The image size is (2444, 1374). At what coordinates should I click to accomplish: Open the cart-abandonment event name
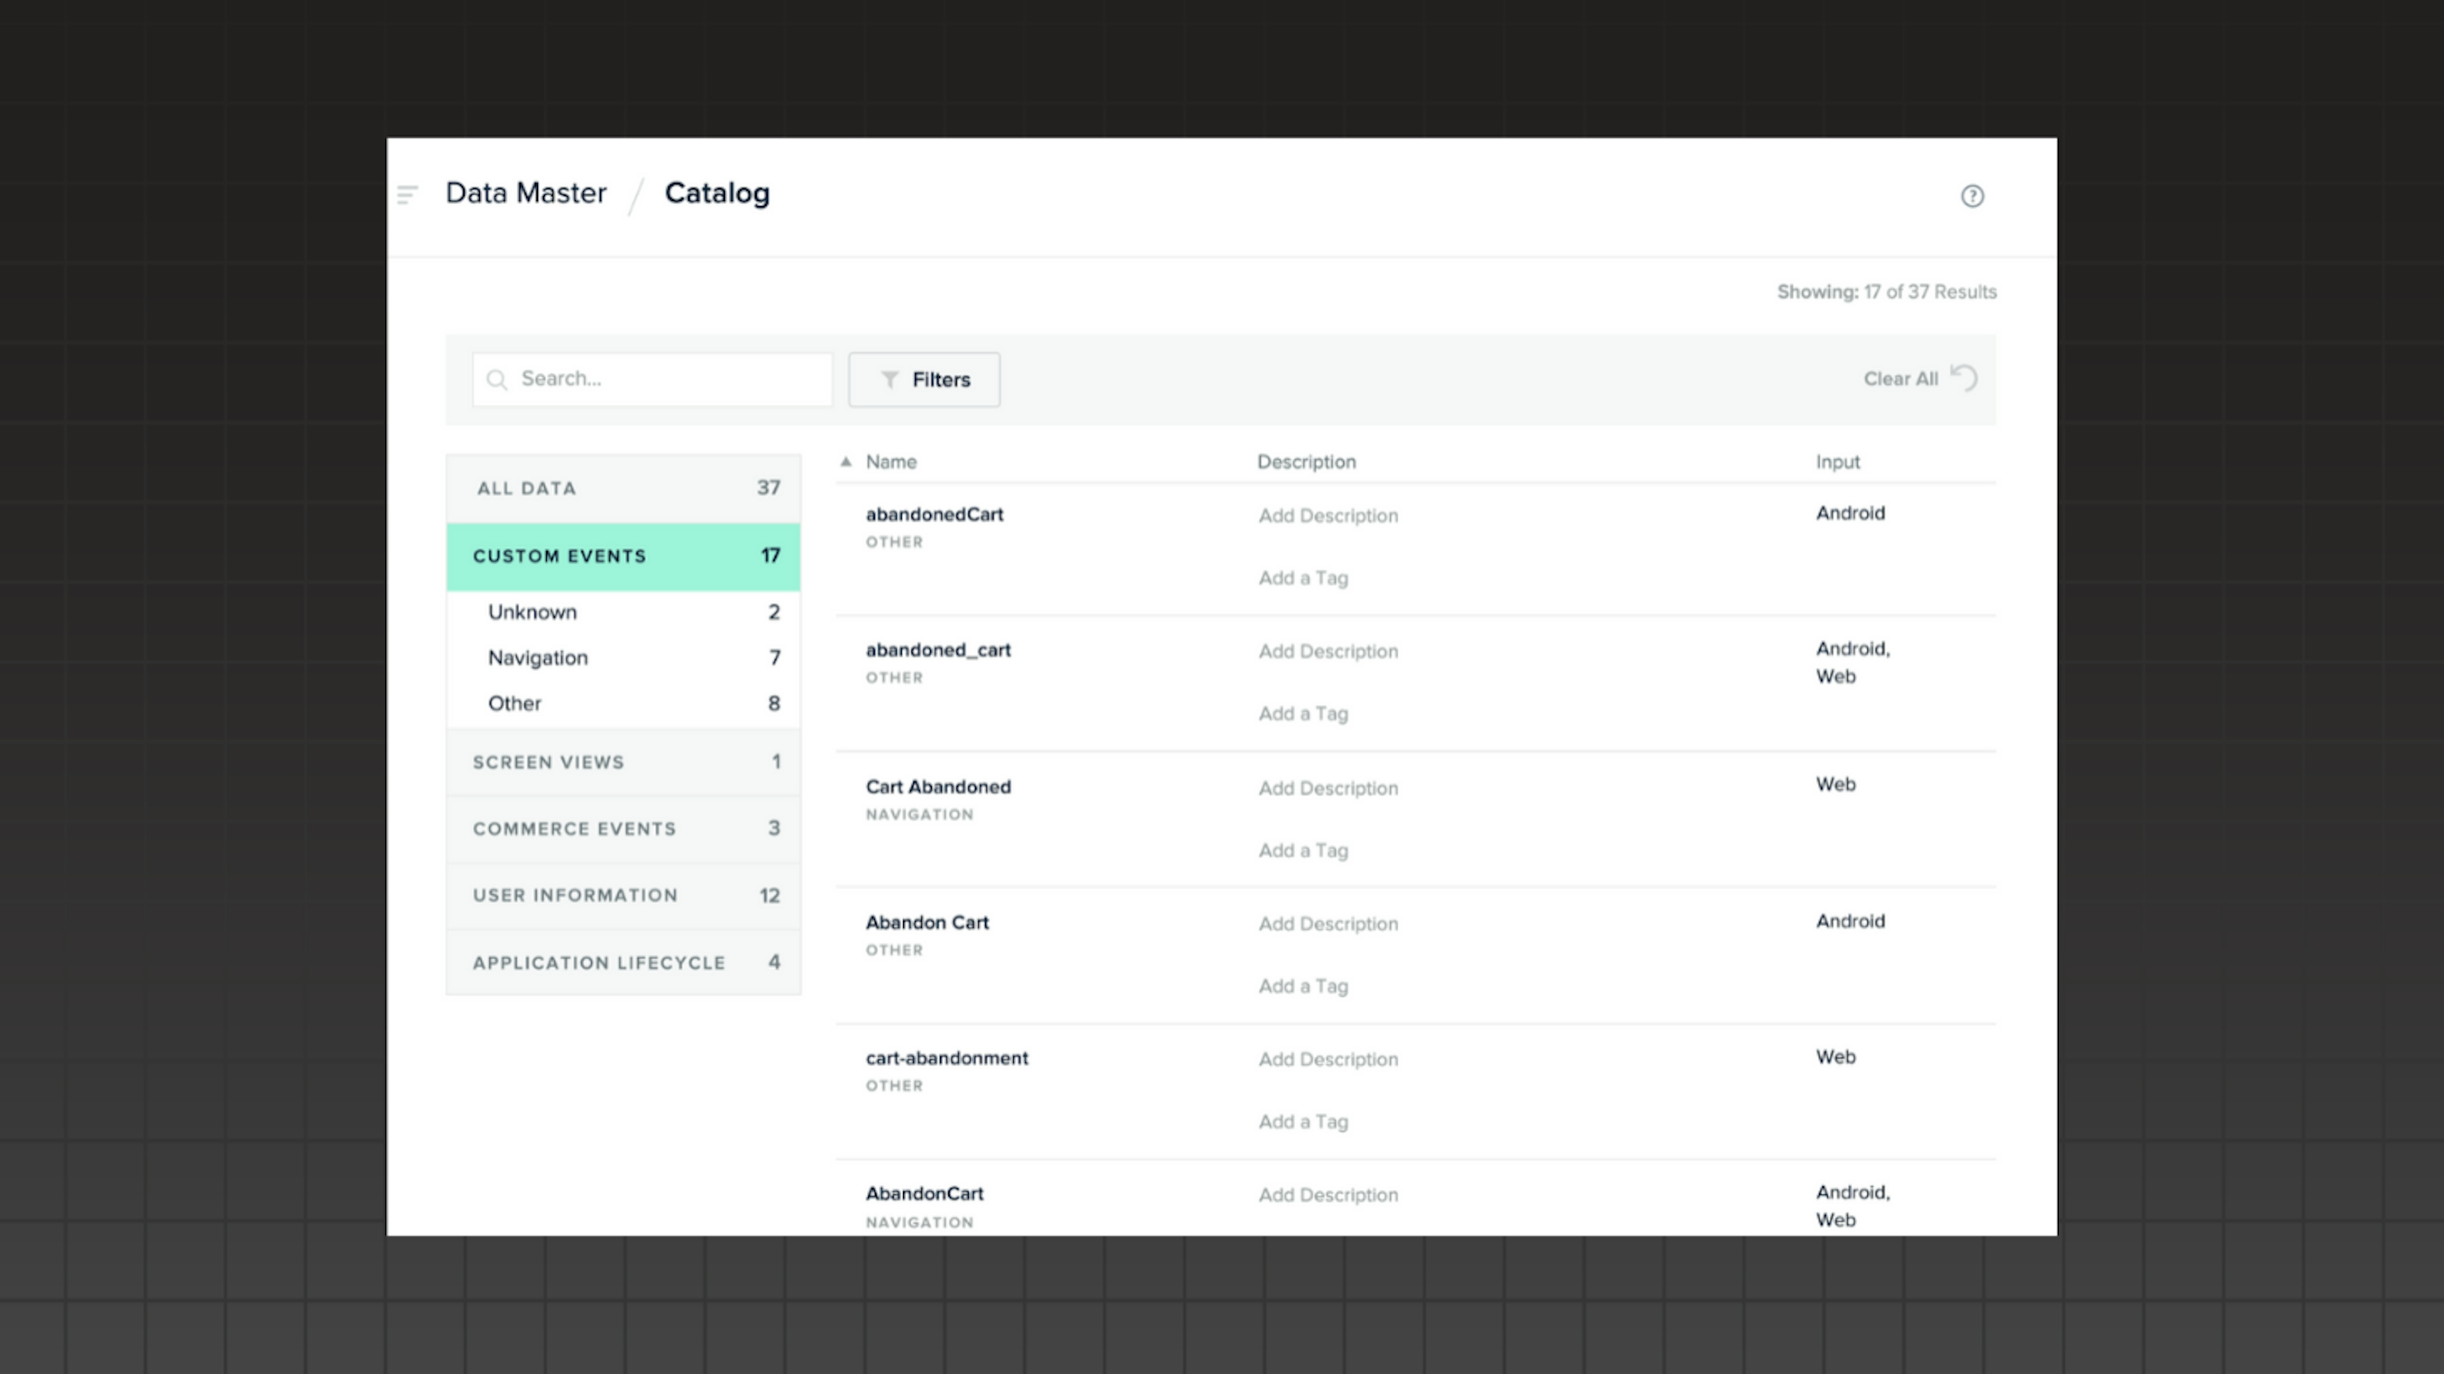pos(946,1058)
